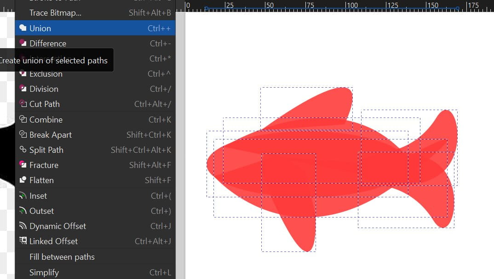Image resolution: width=494 pixels, height=279 pixels.
Task: Click the Dynamic Offset icon
Action: (23, 226)
